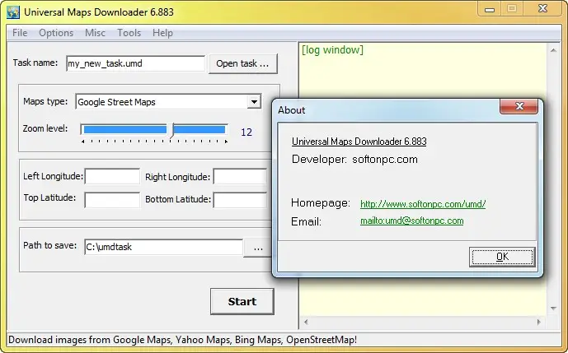Screen dimensions: 568x353
Task: Click the log window scroll right arrow
Action: (x=539, y=322)
